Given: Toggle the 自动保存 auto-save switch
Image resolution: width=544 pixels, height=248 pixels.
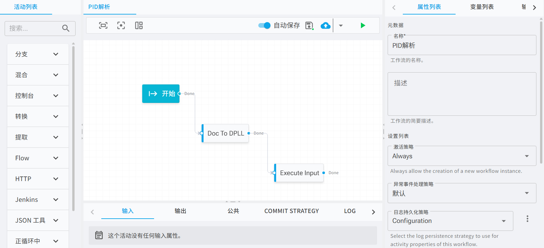Looking at the screenshot, I should 264,25.
